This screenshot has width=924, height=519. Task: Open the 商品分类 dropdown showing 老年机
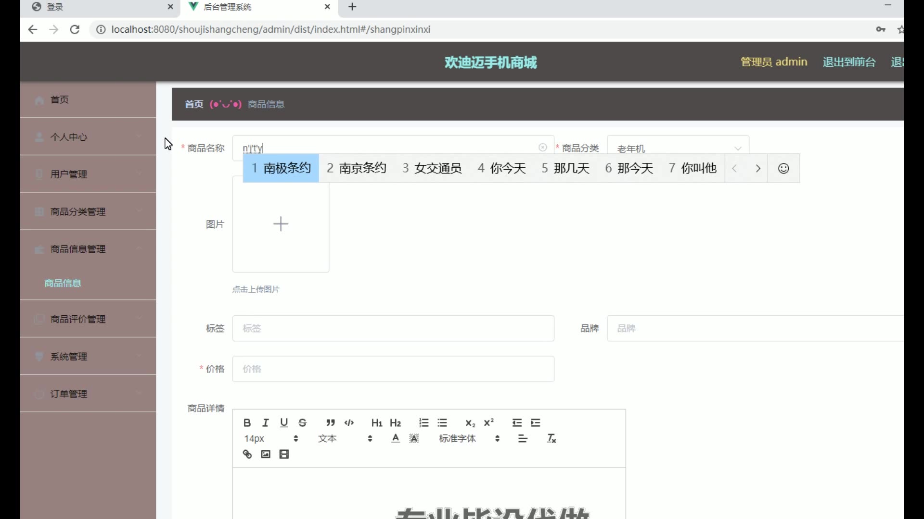click(x=678, y=148)
